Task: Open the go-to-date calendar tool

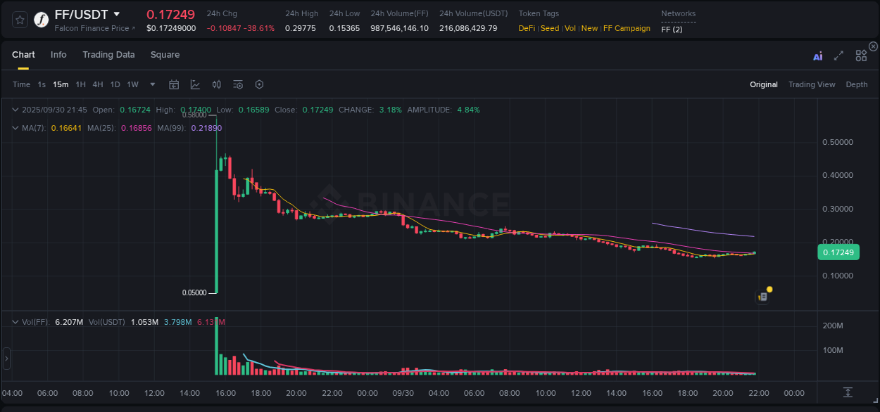Action: [x=174, y=84]
